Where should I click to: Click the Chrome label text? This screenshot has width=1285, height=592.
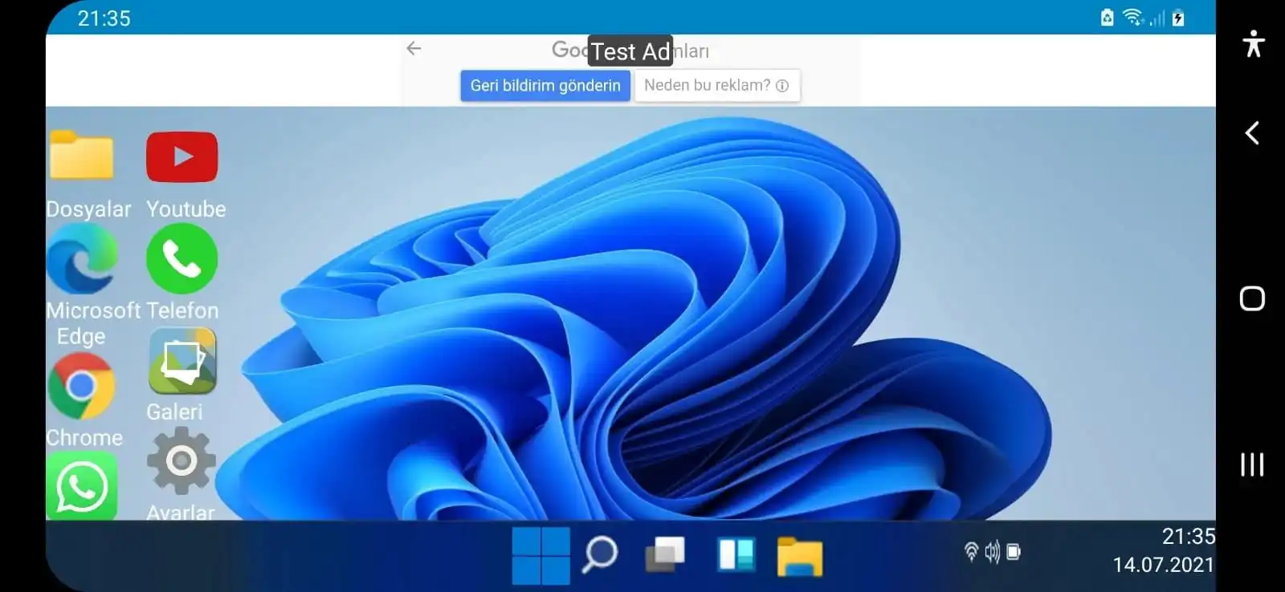(84, 438)
